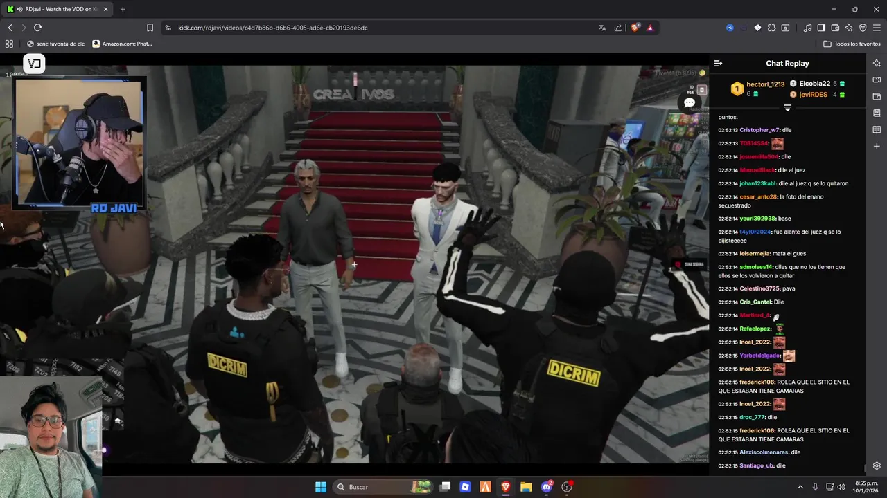The height and width of the screenshot is (498, 887).
Task: Open Brave Shields lion icon
Action: 635,28
